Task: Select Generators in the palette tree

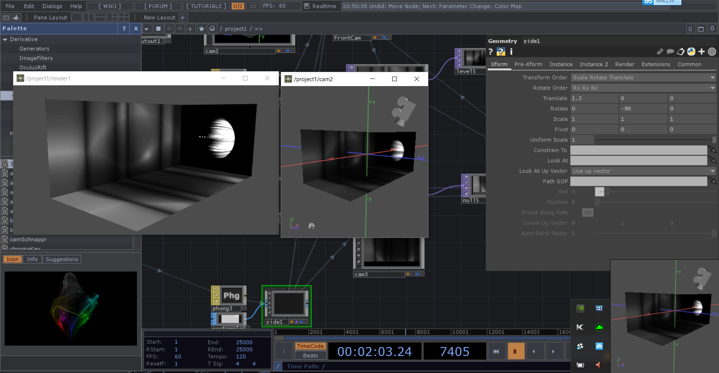Action: coord(34,49)
